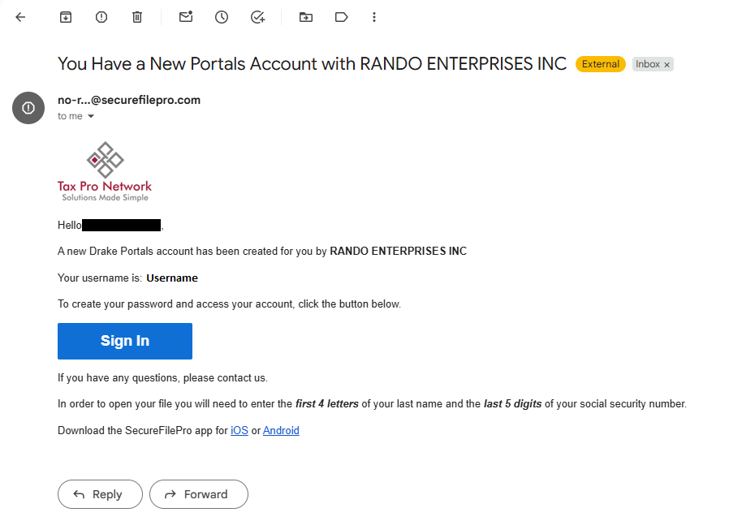Open the Labels tag icon

coord(341,17)
